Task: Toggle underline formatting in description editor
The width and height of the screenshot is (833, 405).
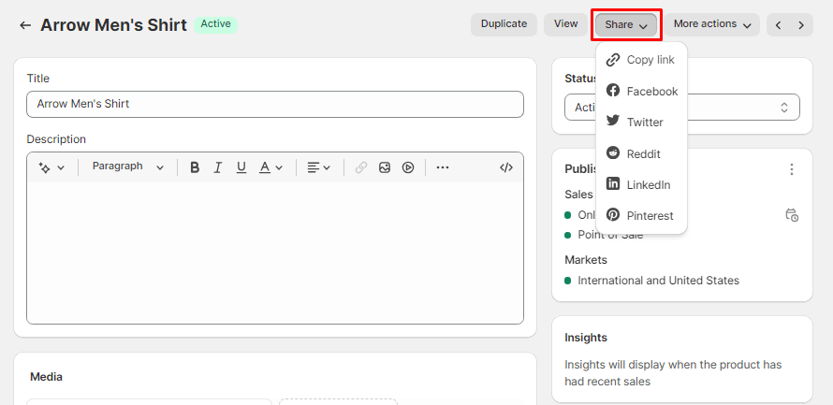Action: 241,167
